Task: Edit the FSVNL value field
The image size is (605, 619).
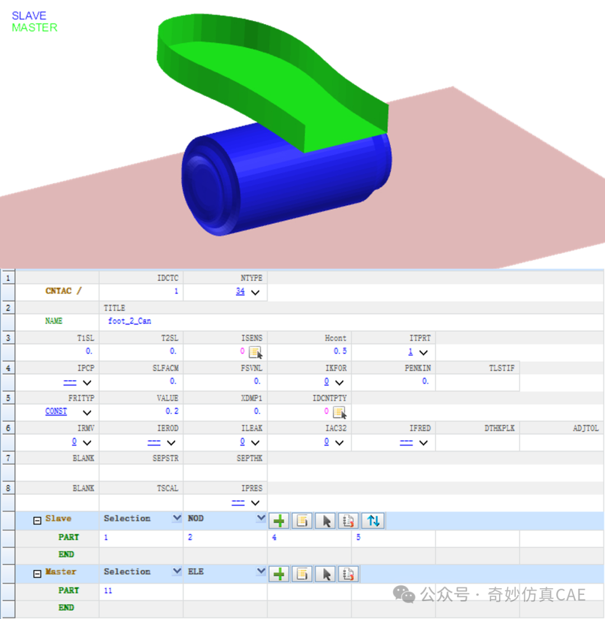Action: tap(225, 382)
